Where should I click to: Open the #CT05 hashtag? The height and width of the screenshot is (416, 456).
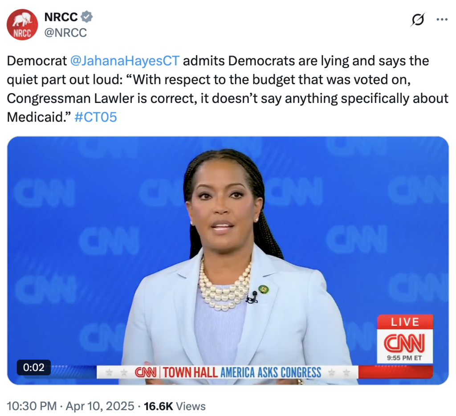[x=96, y=117]
